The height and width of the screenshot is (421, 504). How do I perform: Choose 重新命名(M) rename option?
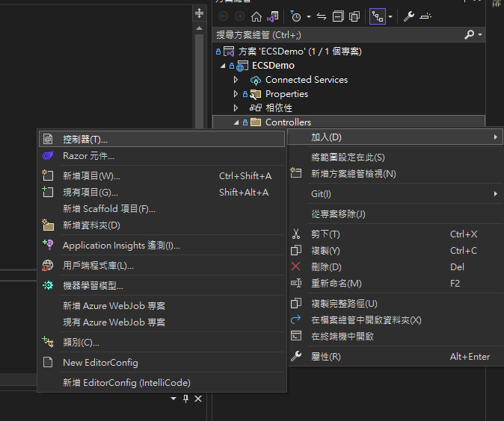(395, 284)
